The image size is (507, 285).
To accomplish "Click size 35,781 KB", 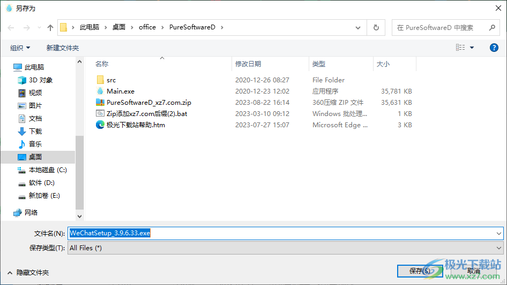I will pos(397,91).
